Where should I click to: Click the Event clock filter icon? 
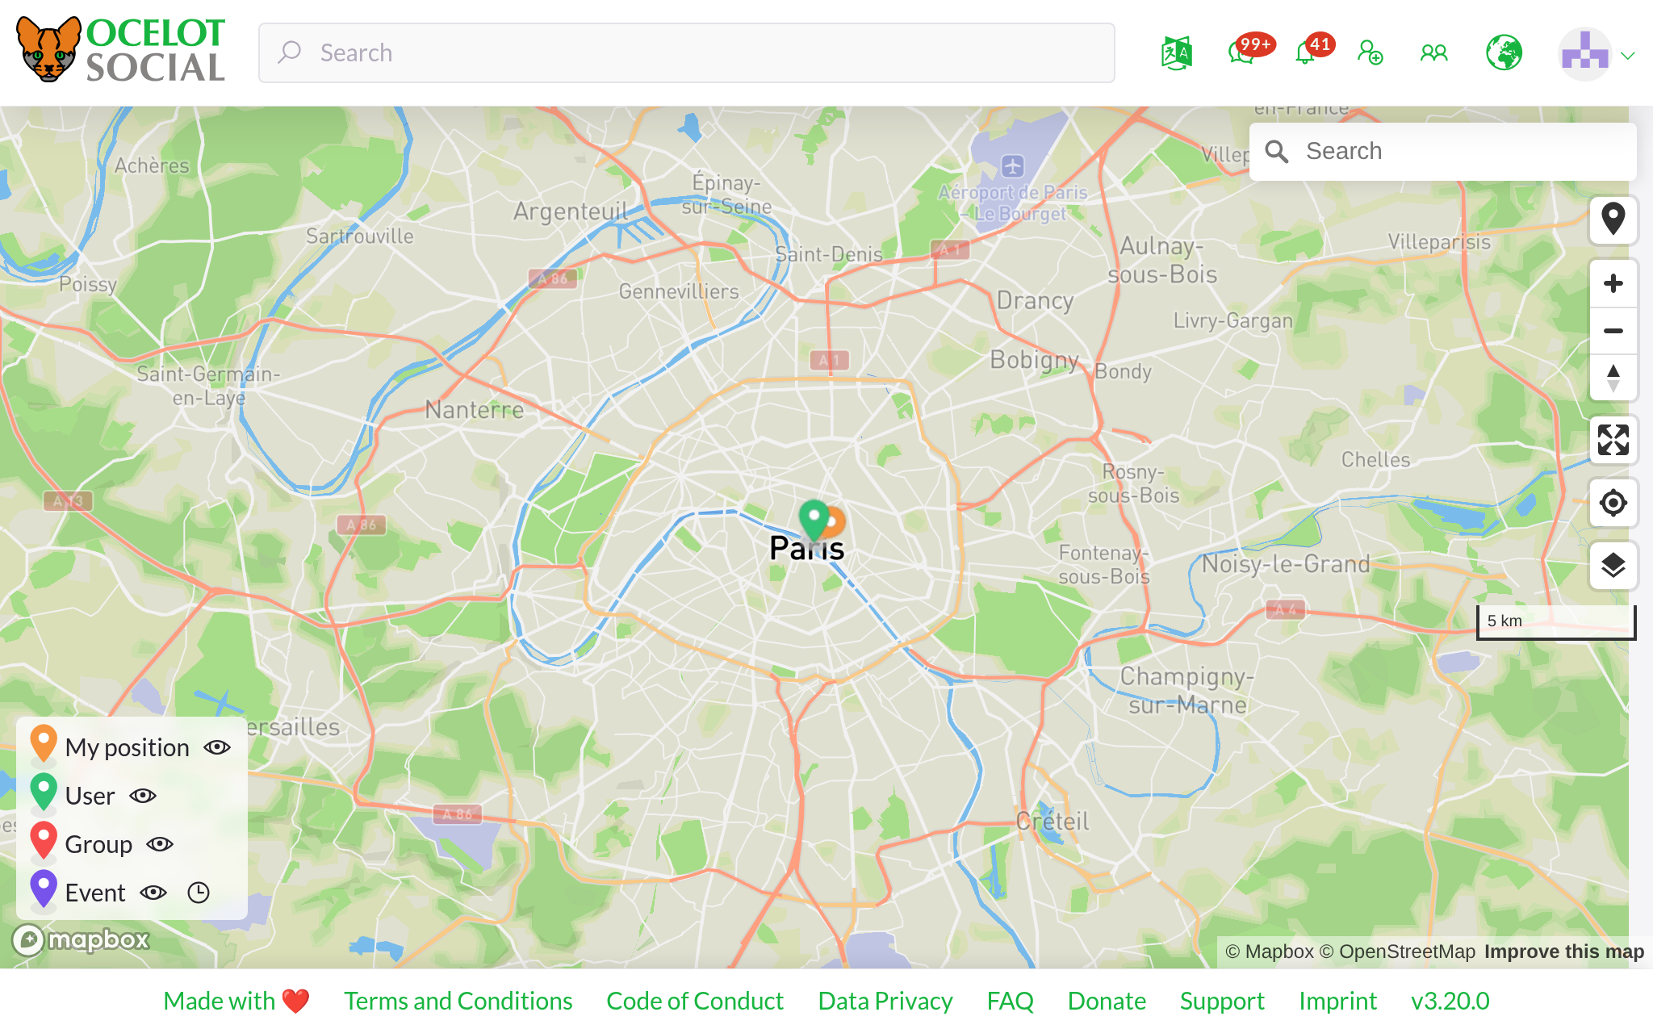coord(199,893)
